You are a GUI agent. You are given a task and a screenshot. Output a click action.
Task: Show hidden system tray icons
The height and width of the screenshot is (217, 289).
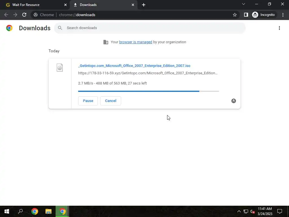click(x=239, y=211)
